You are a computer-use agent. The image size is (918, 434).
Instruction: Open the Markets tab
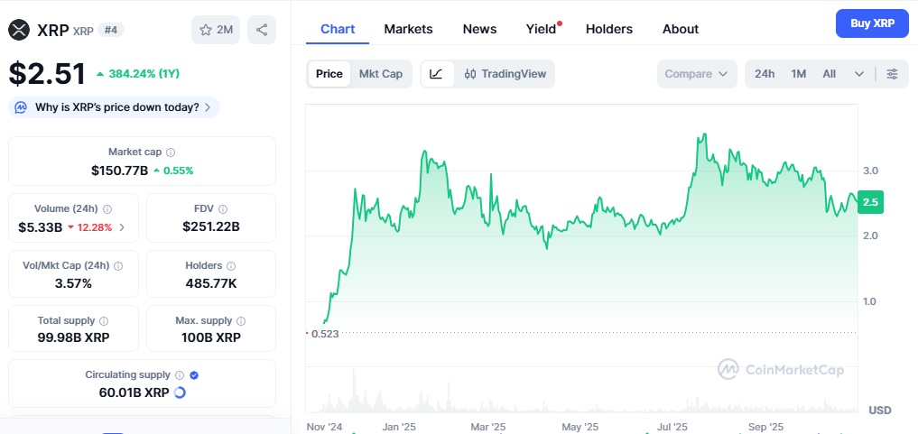(x=408, y=29)
